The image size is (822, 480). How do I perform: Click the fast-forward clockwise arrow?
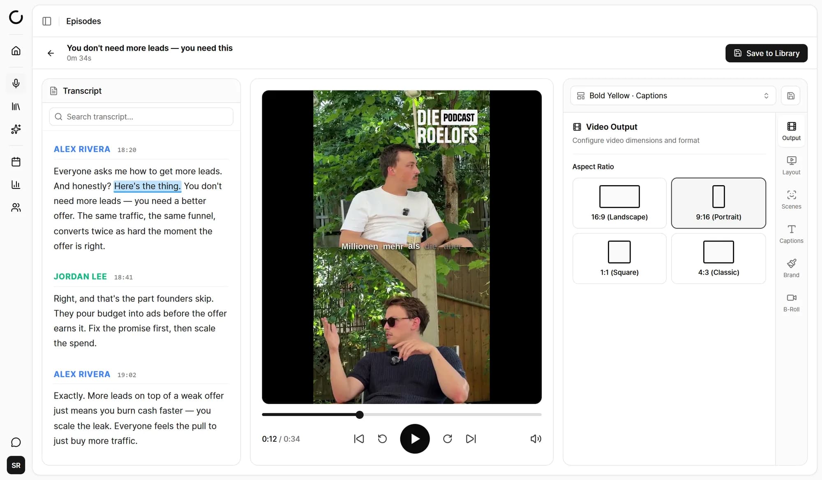coord(448,439)
